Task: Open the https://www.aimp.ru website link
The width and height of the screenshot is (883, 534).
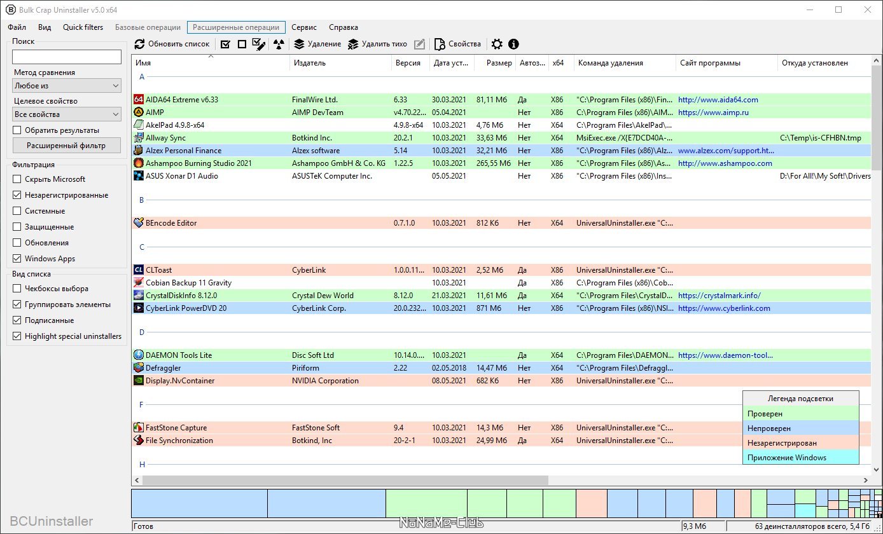Action: [713, 113]
